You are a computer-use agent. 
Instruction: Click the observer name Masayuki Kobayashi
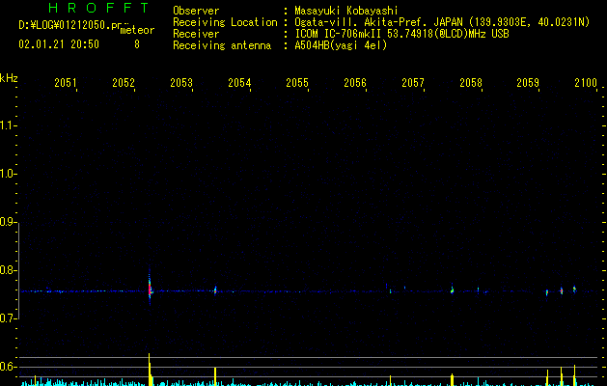point(346,11)
